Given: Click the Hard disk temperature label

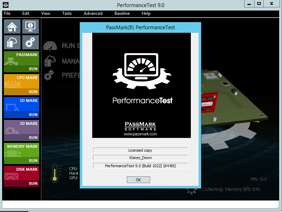Looking at the screenshot, I should click(74, 174).
